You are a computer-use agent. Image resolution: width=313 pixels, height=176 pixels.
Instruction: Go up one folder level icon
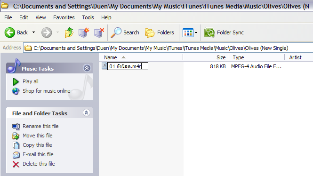tap(69, 32)
